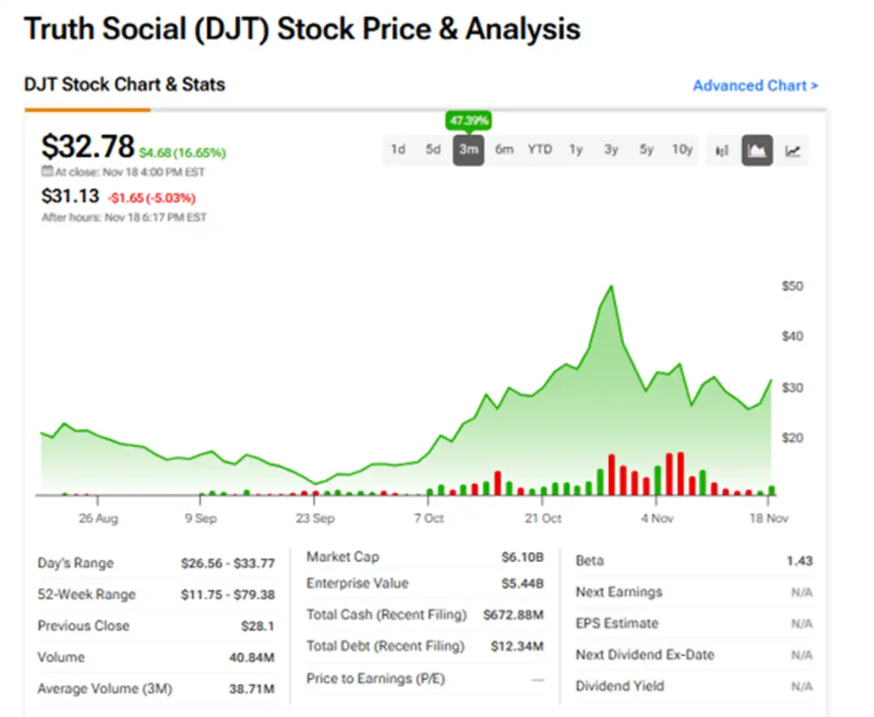
Task: Select the 6m time range
Action: click(504, 150)
